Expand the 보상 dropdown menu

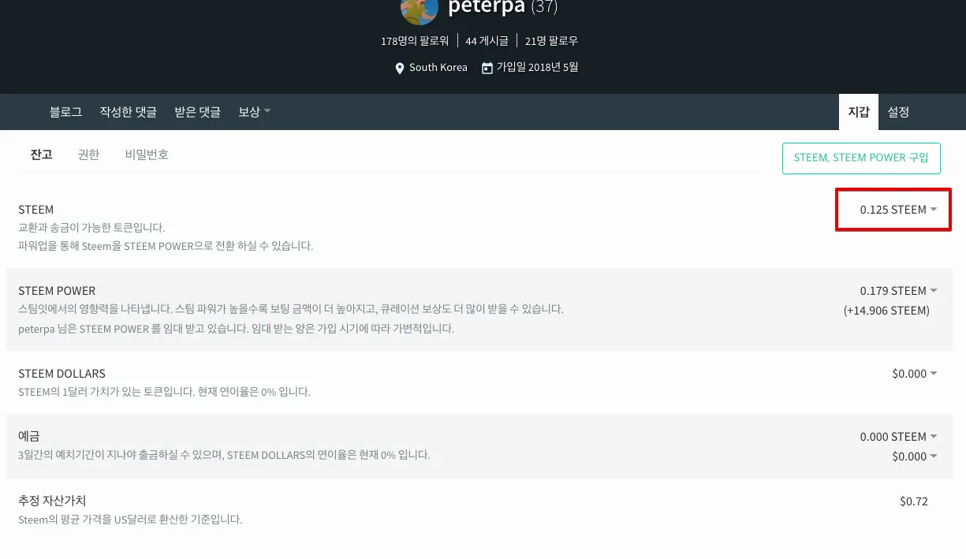pyautogui.click(x=254, y=112)
